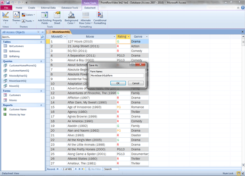245x176 pixels.
Task: Switch to the External Data tab
Action: [48, 8]
